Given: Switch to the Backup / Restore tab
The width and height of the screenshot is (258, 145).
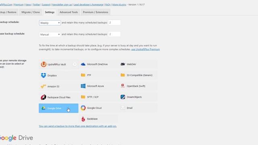Looking at the screenshot, I should pyautogui.click(x=8, y=12).
